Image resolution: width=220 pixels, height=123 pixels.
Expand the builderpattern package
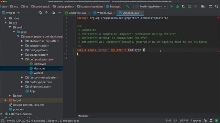tap(22, 55)
